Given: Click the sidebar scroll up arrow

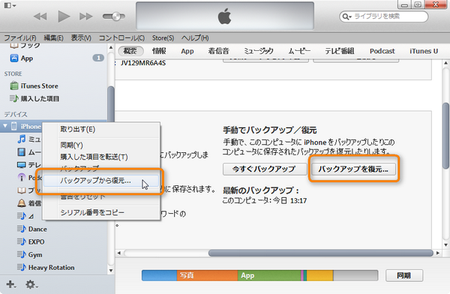Looking at the screenshot, I should point(111,47).
